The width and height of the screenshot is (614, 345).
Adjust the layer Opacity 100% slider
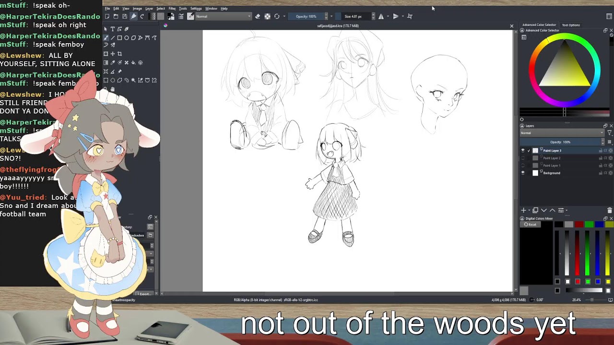point(560,142)
